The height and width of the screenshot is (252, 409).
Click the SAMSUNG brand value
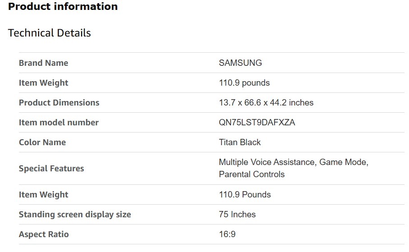tap(240, 63)
